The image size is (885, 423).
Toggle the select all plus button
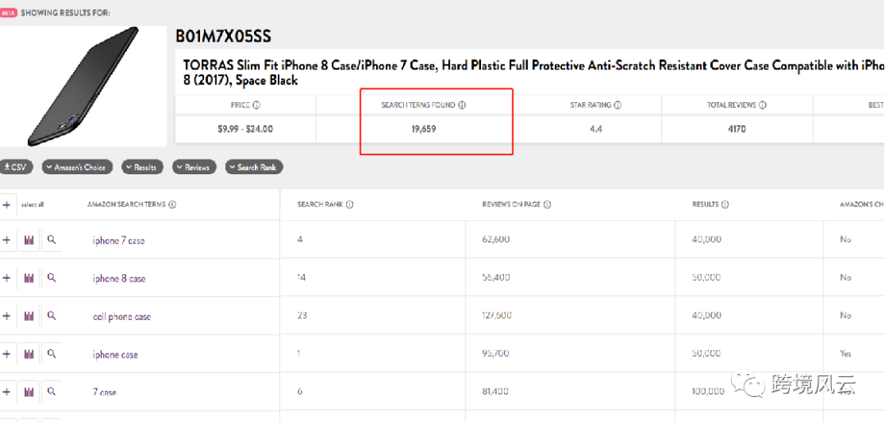7,205
